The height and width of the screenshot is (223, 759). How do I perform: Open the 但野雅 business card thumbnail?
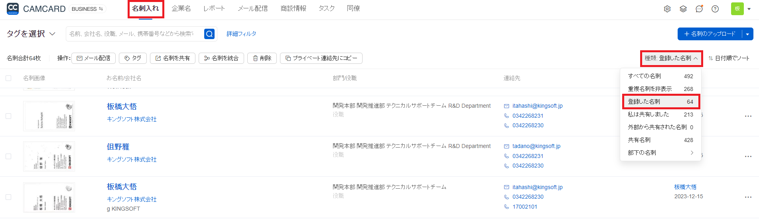[49, 156]
